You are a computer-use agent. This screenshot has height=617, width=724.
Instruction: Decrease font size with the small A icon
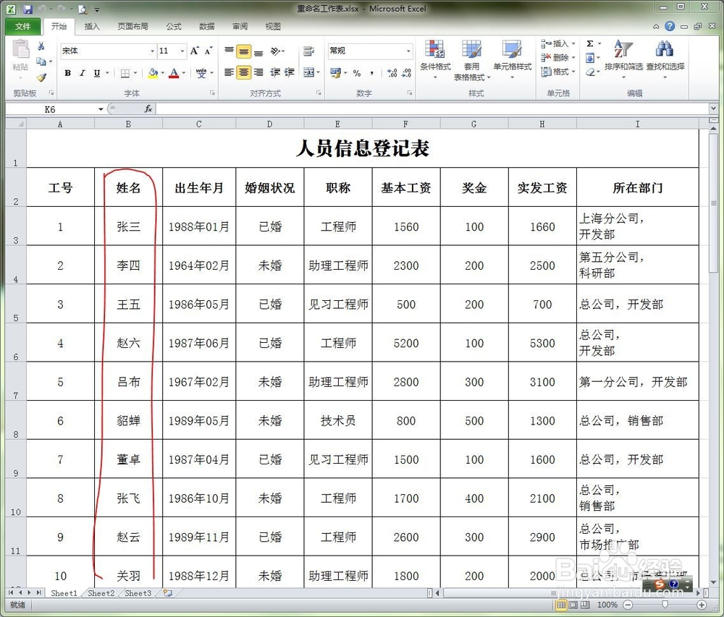(x=209, y=51)
